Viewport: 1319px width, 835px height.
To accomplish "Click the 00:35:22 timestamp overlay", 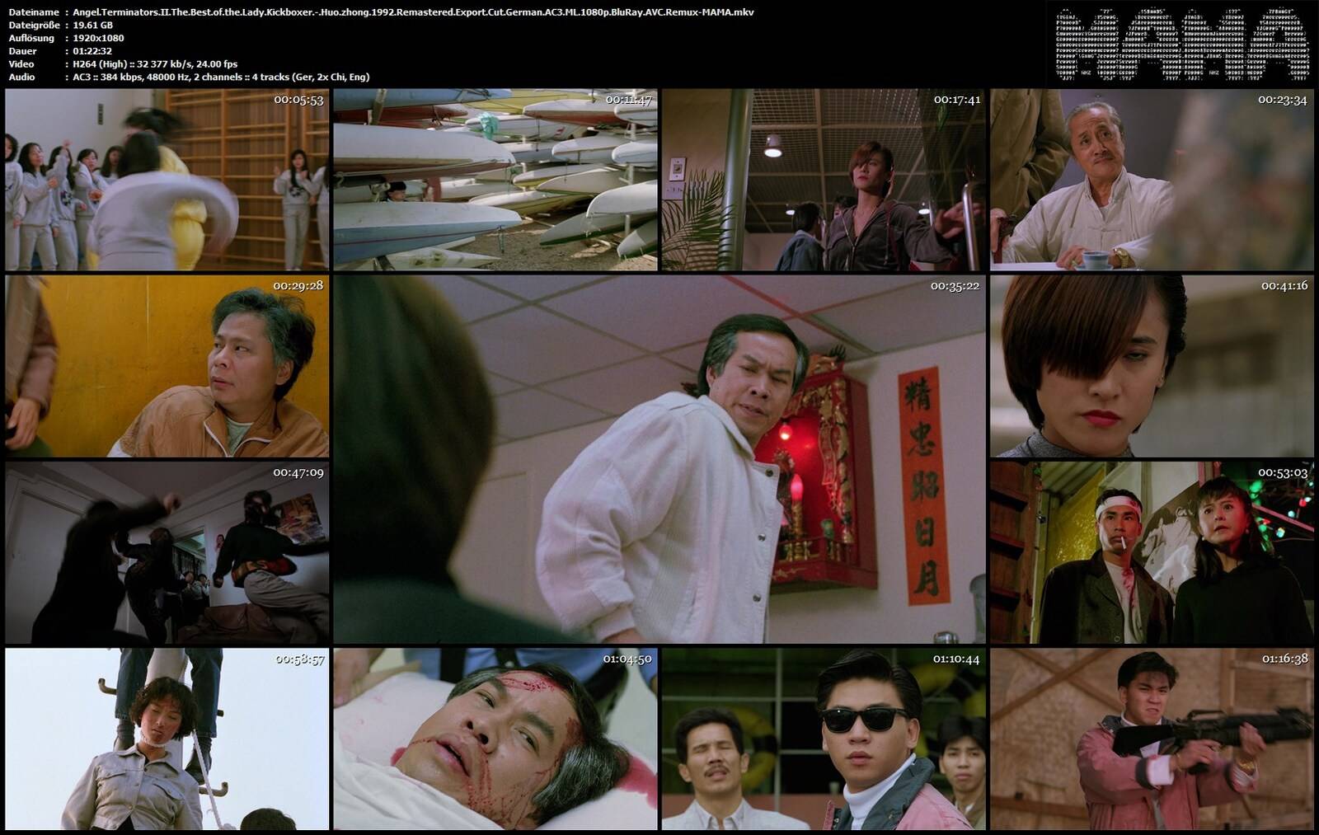I will coord(955,286).
